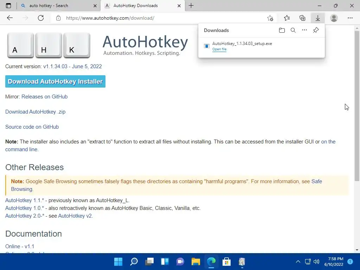This screenshot has width=360, height=270.
Task: Open File Explorer from taskbar
Action: (x=195, y=262)
